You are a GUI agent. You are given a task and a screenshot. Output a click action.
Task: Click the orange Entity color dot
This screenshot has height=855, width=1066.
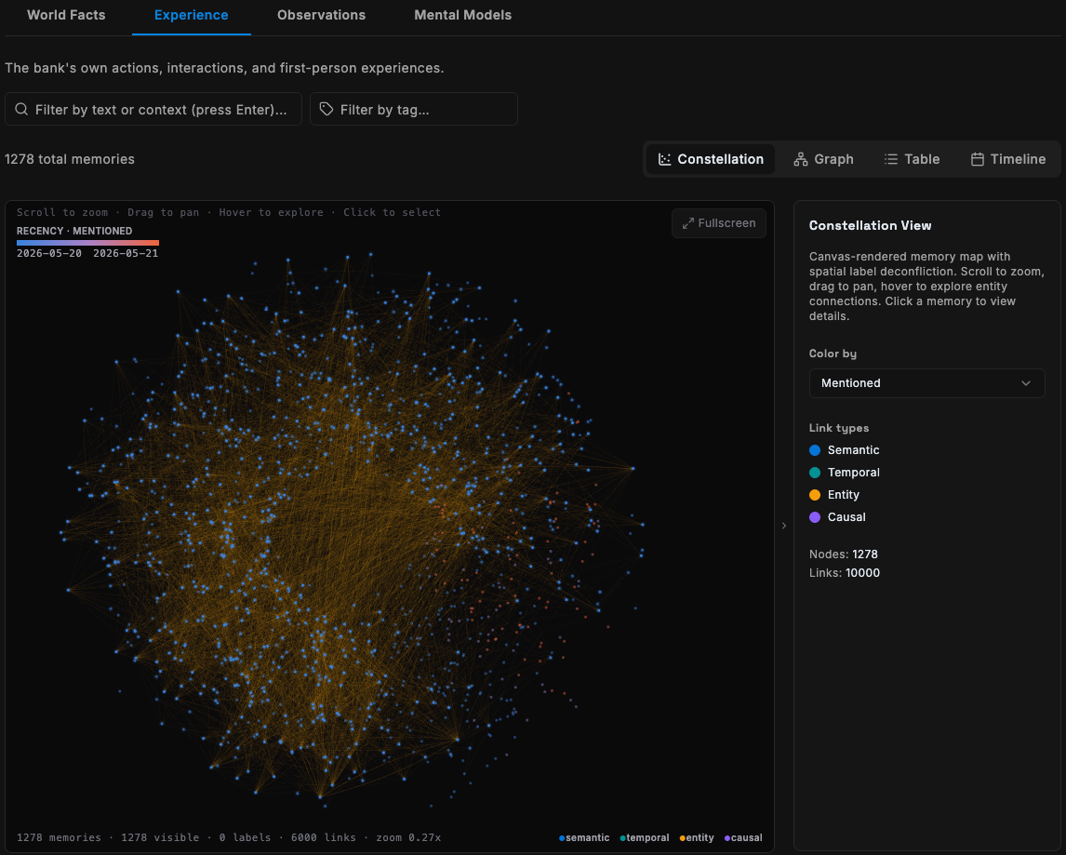(815, 495)
